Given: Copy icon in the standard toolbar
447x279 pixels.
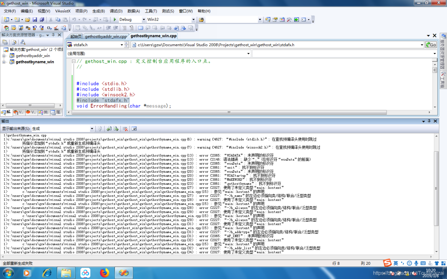Looking at the screenshot, I should pyautogui.click(x=58, y=20).
